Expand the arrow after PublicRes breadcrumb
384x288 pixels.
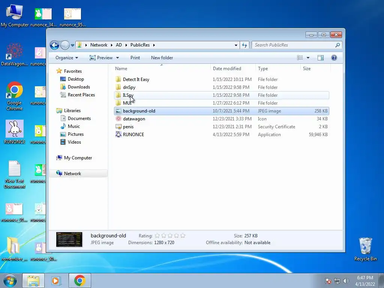click(154, 45)
